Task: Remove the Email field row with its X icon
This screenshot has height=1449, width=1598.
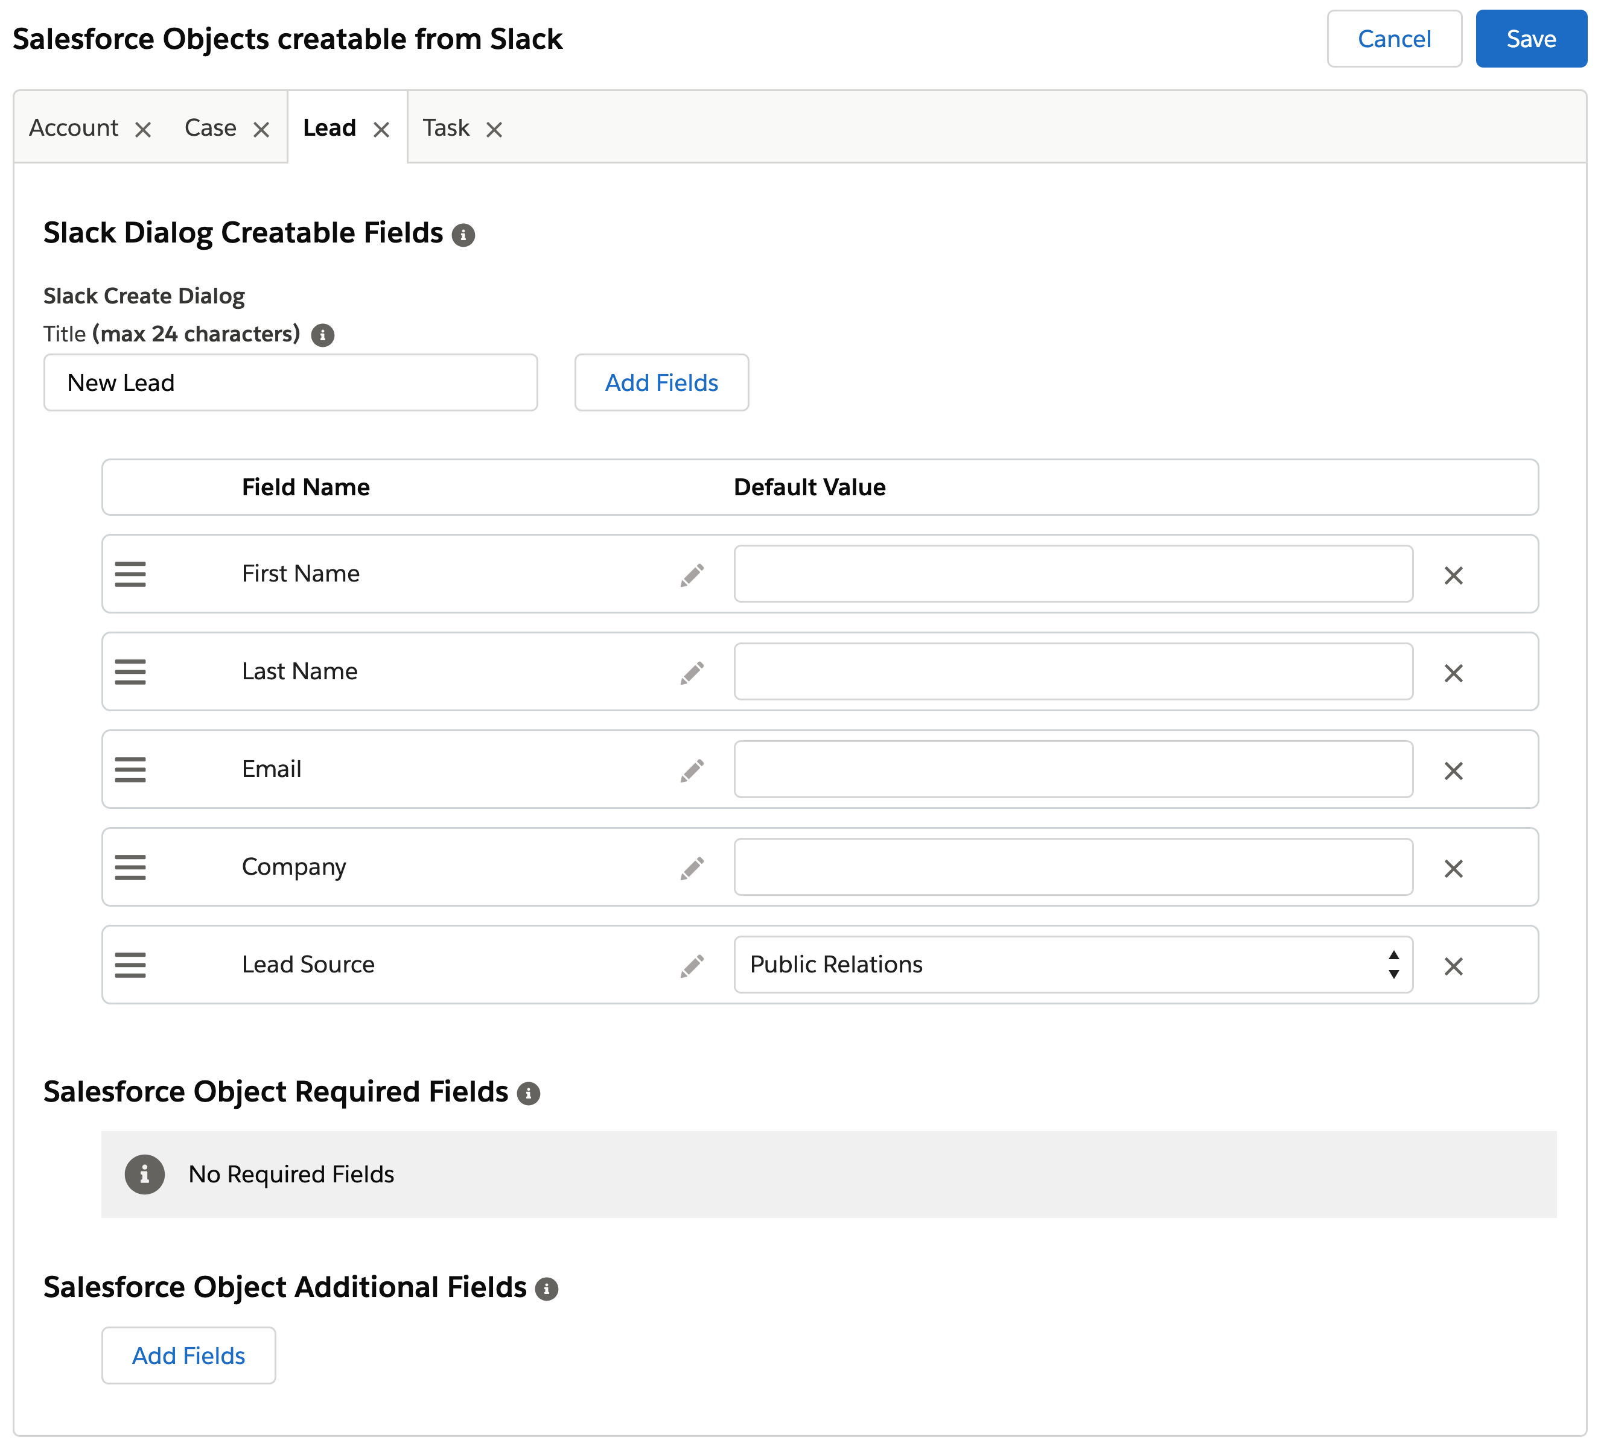Action: point(1452,771)
